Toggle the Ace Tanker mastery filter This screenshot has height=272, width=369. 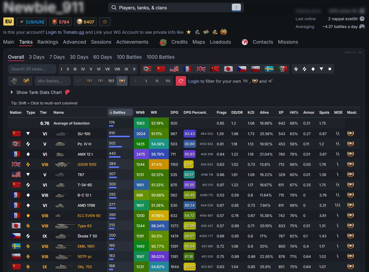point(122,81)
